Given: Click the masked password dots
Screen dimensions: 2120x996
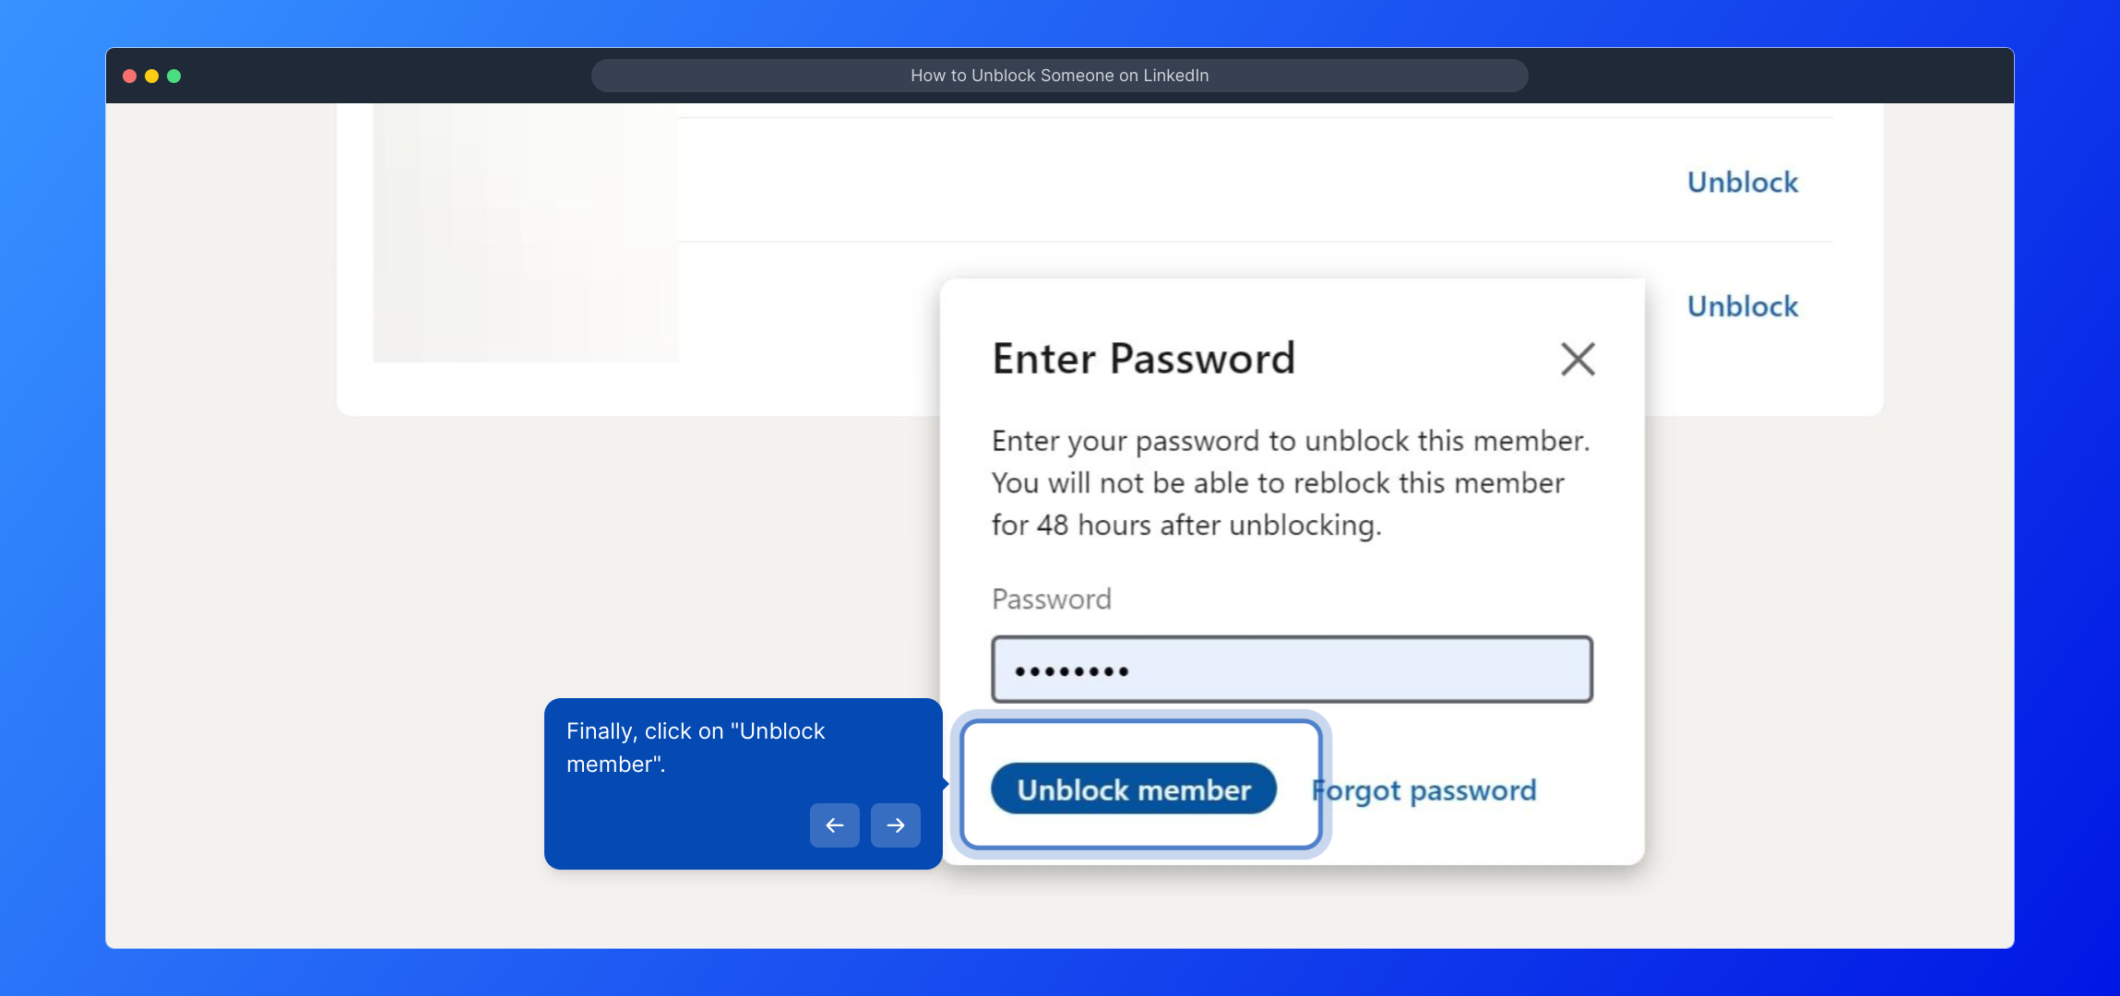Looking at the screenshot, I should point(1071,671).
